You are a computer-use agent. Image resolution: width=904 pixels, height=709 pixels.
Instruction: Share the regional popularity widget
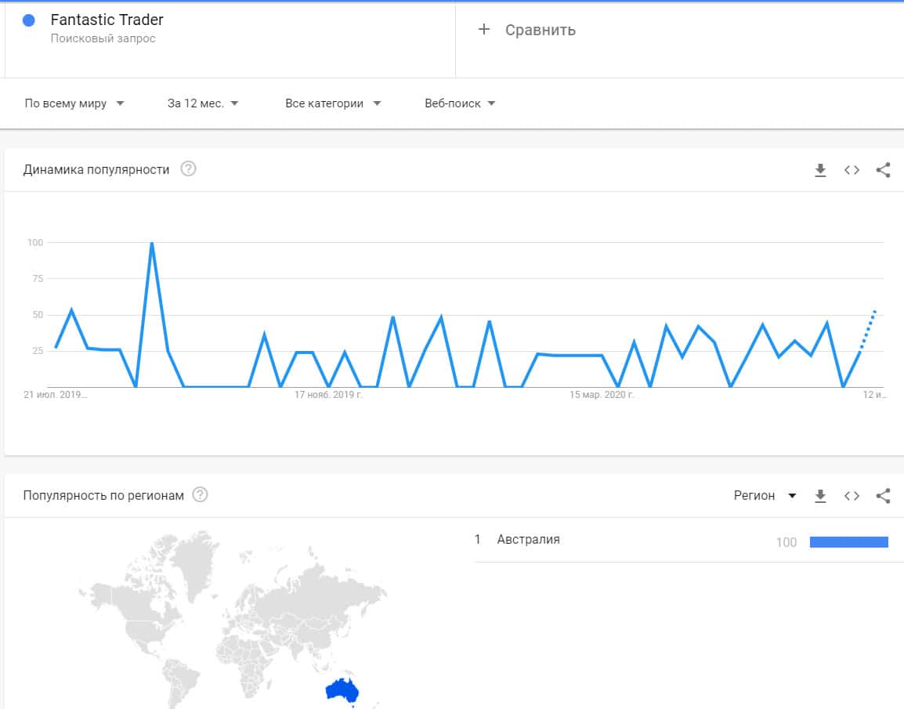883,496
